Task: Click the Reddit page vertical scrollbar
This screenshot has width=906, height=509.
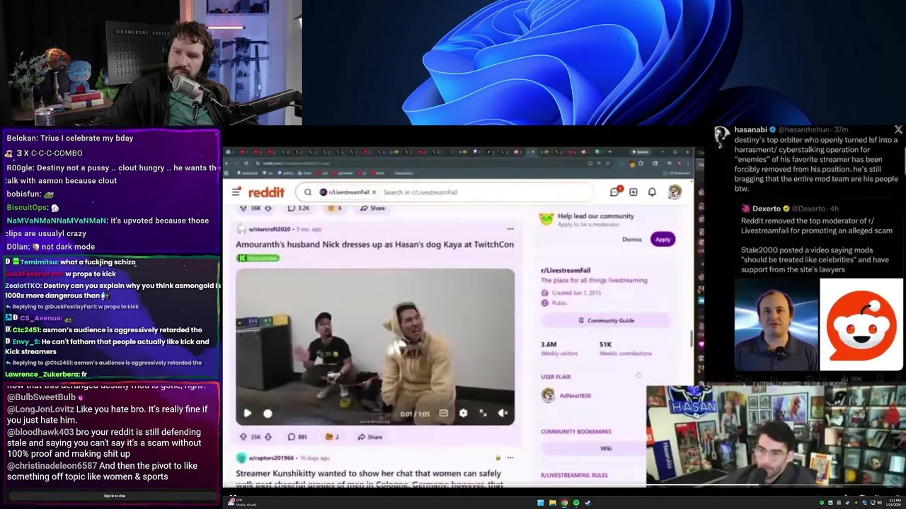Action: click(x=692, y=338)
